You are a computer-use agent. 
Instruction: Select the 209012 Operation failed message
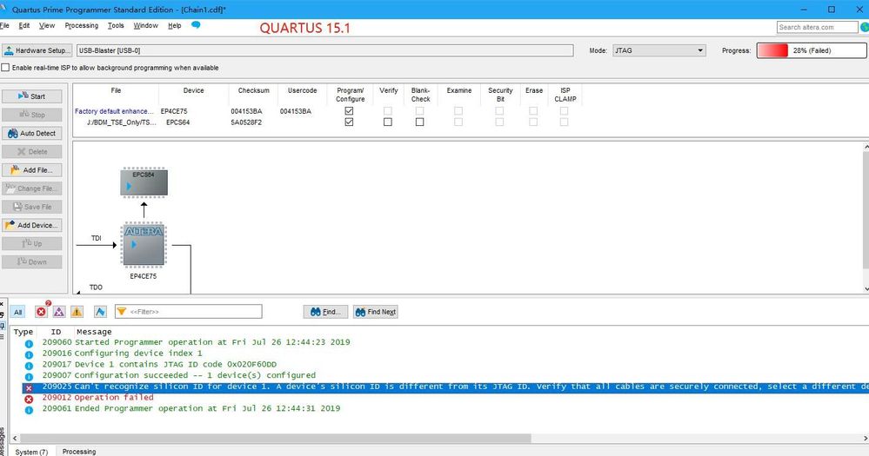click(97, 398)
